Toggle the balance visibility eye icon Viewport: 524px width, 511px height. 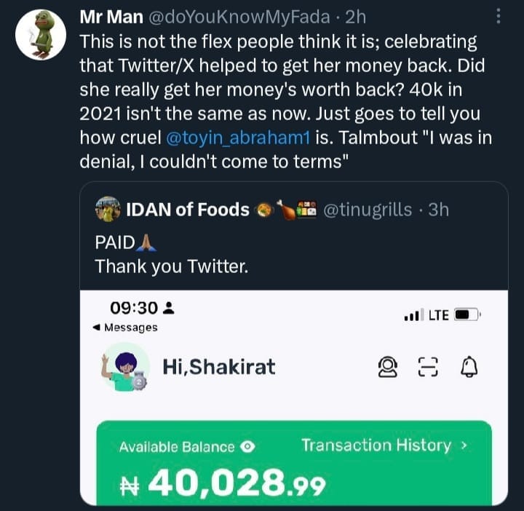pos(247,447)
